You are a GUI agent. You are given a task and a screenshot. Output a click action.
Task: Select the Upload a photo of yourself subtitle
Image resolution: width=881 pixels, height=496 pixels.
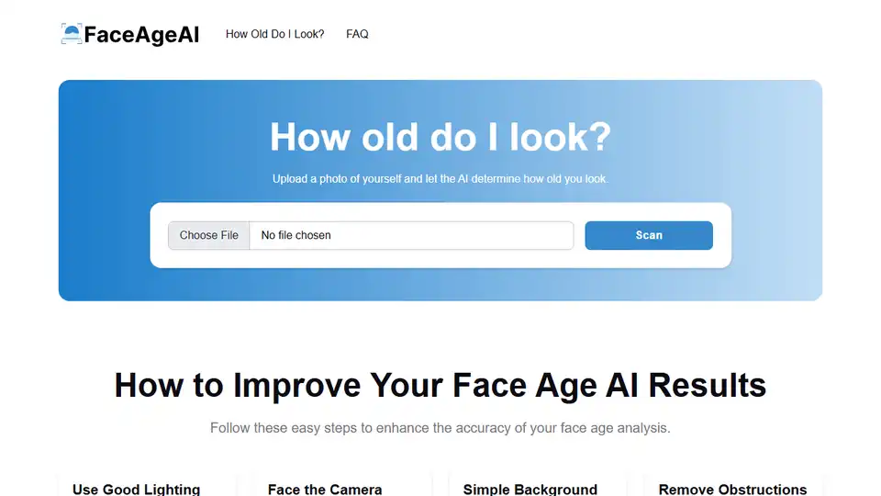(x=440, y=179)
